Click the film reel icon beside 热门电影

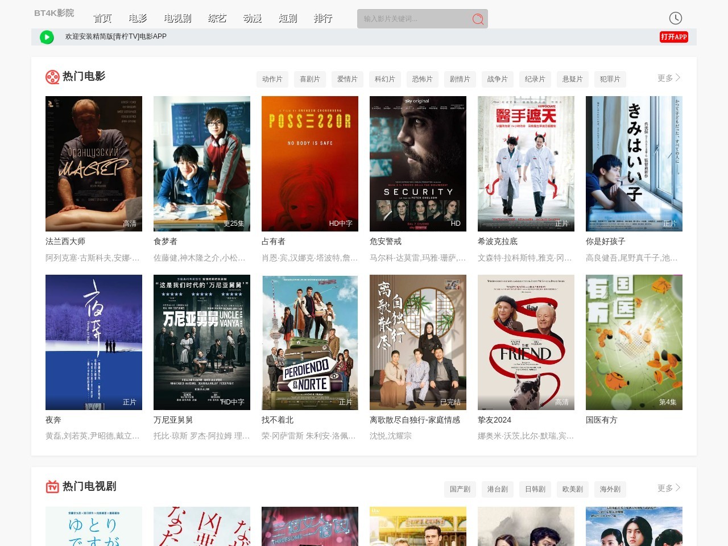[52, 77]
